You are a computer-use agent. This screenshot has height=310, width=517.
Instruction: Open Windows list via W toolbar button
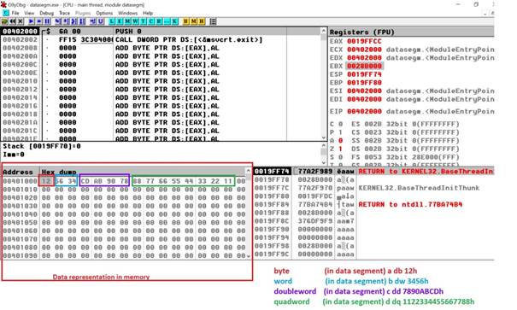tap(135, 21)
